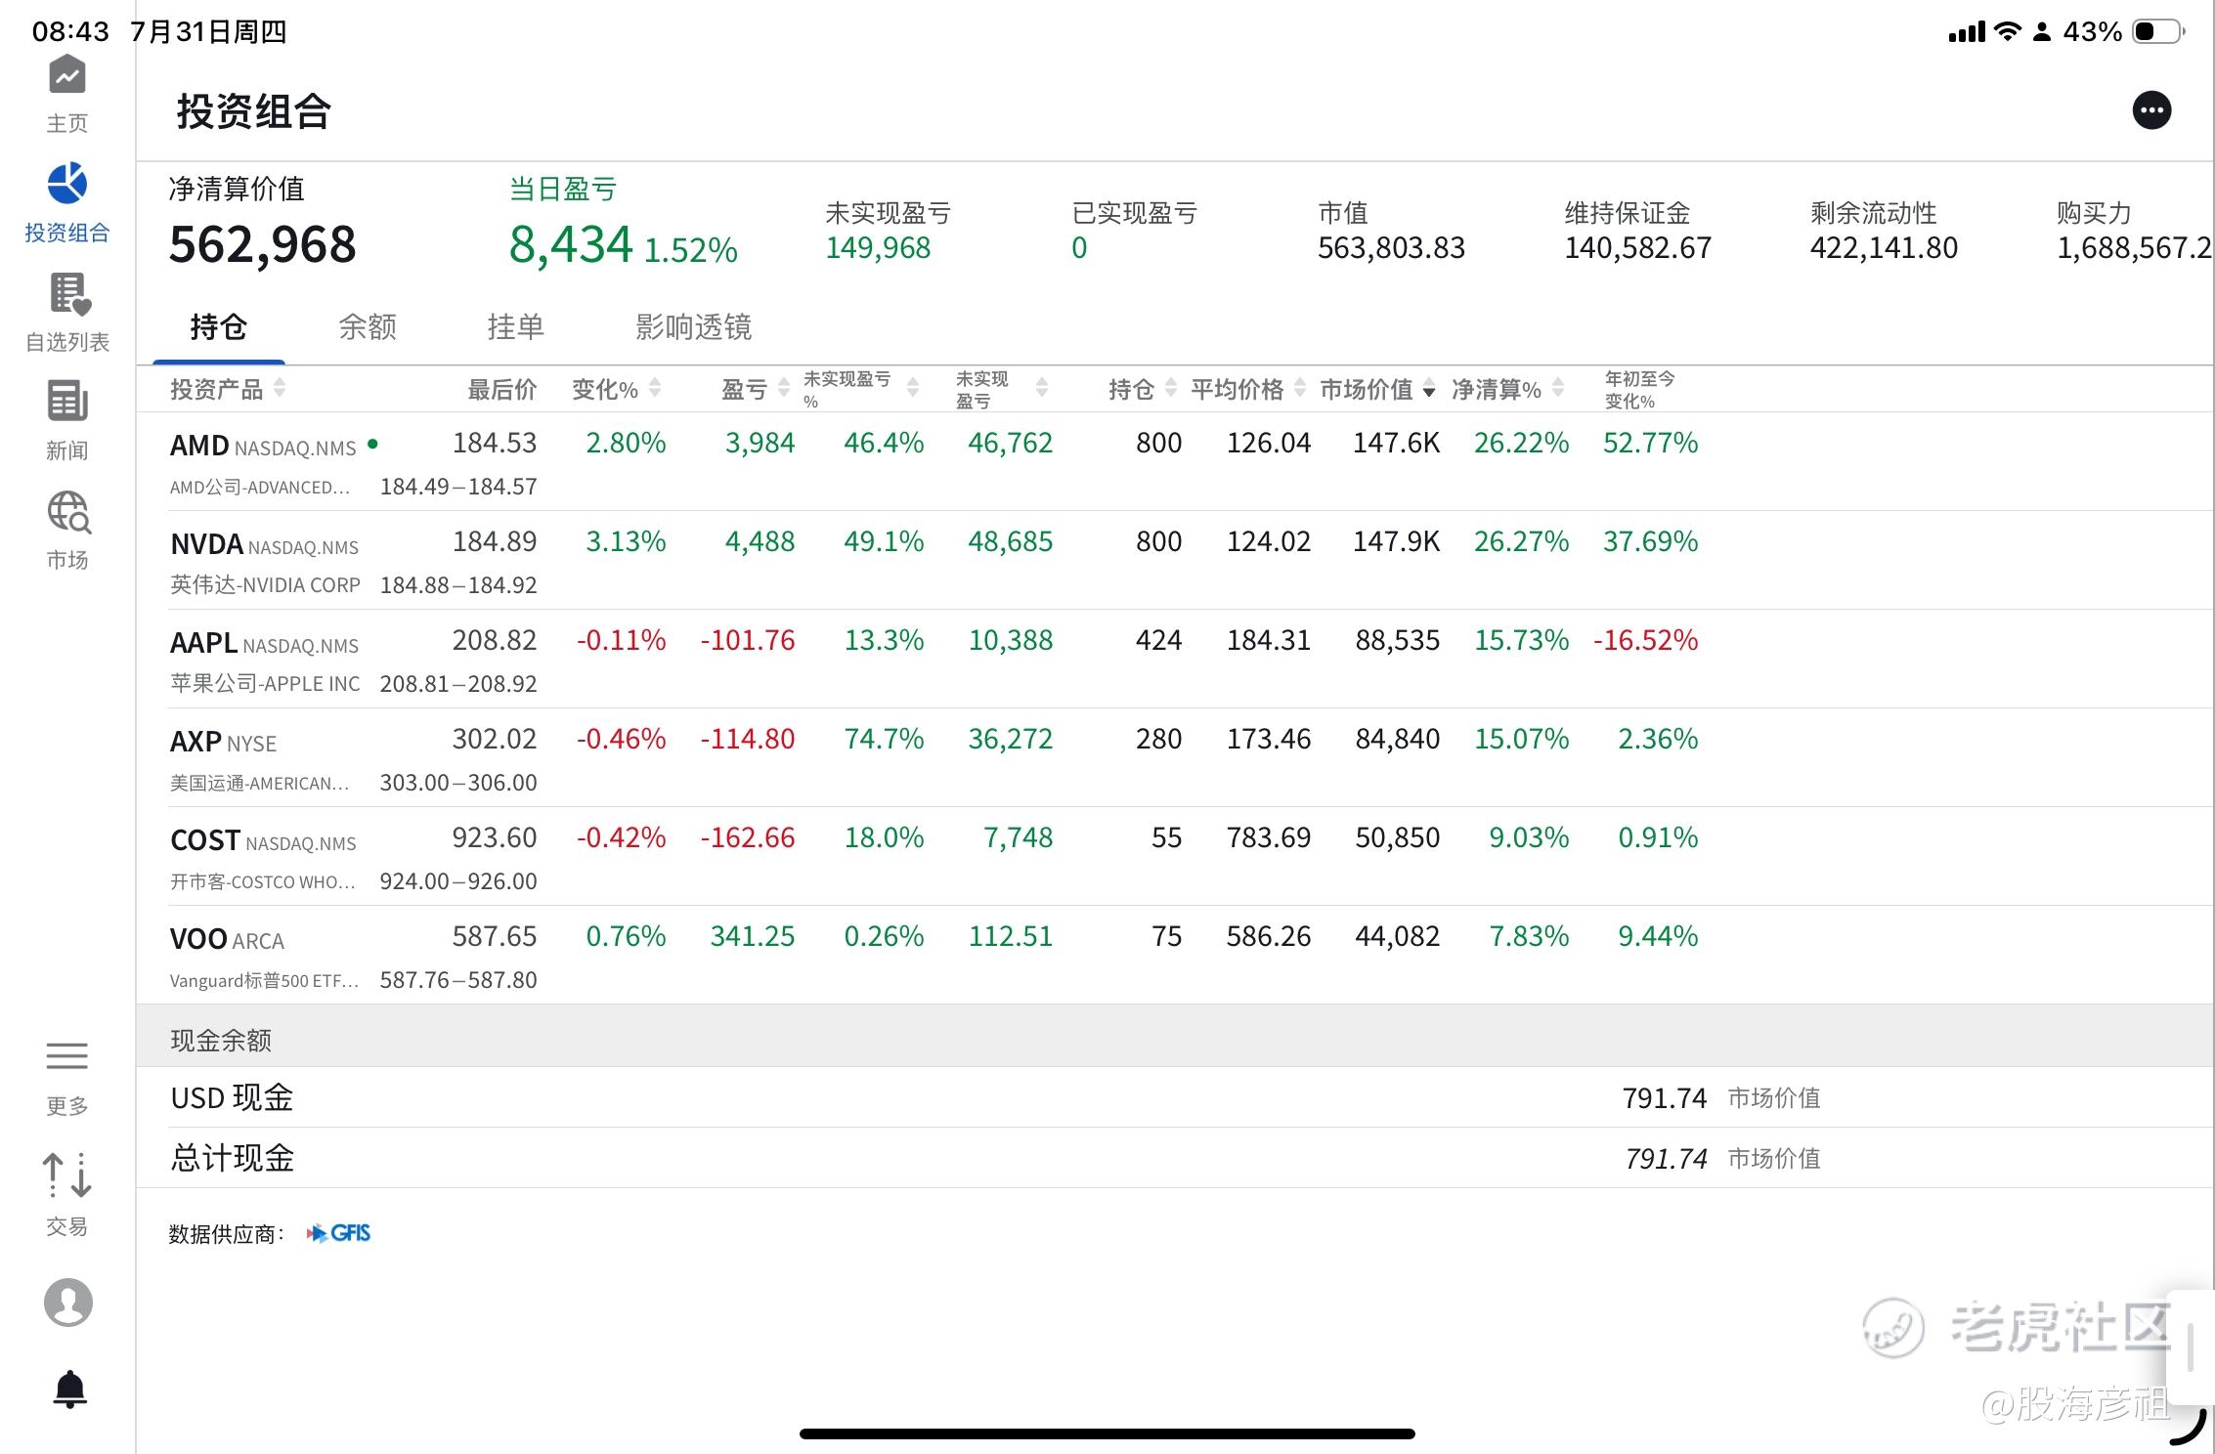Open the 市场 globe search icon
2215x1454 pixels.
click(67, 512)
